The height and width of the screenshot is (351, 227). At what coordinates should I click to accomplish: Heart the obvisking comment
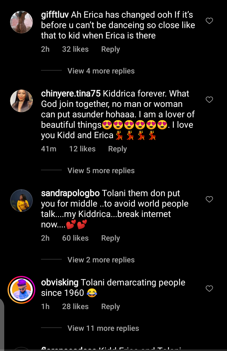pyautogui.click(x=209, y=289)
